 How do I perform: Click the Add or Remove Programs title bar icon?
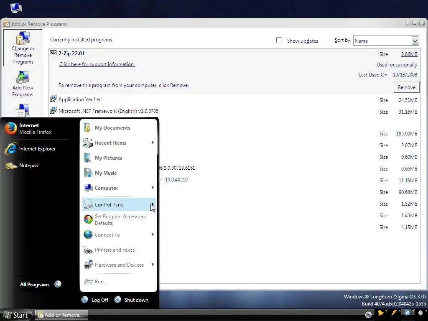7,24
